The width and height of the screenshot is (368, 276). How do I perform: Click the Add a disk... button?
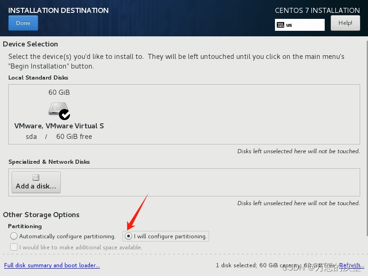pos(36,183)
